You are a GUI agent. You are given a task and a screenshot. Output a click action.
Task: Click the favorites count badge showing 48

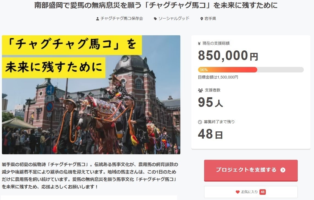[x=262, y=192]
